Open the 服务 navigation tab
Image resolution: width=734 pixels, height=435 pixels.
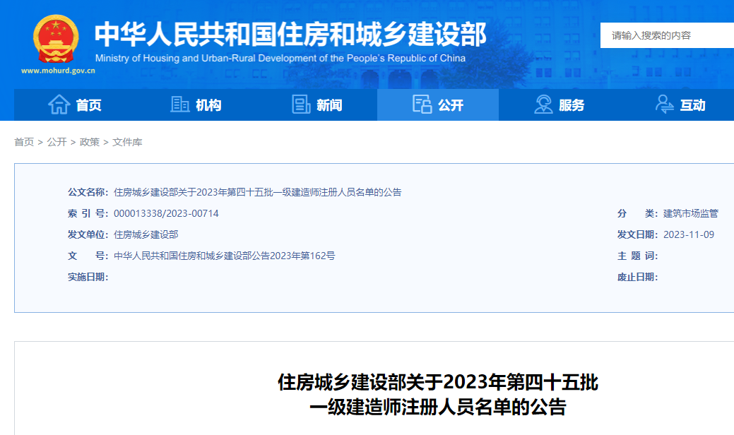pos(559,105)
